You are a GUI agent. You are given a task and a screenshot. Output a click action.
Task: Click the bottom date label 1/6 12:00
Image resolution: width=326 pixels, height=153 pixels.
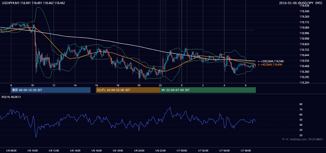pyautogui.click(x=54, y=151)
